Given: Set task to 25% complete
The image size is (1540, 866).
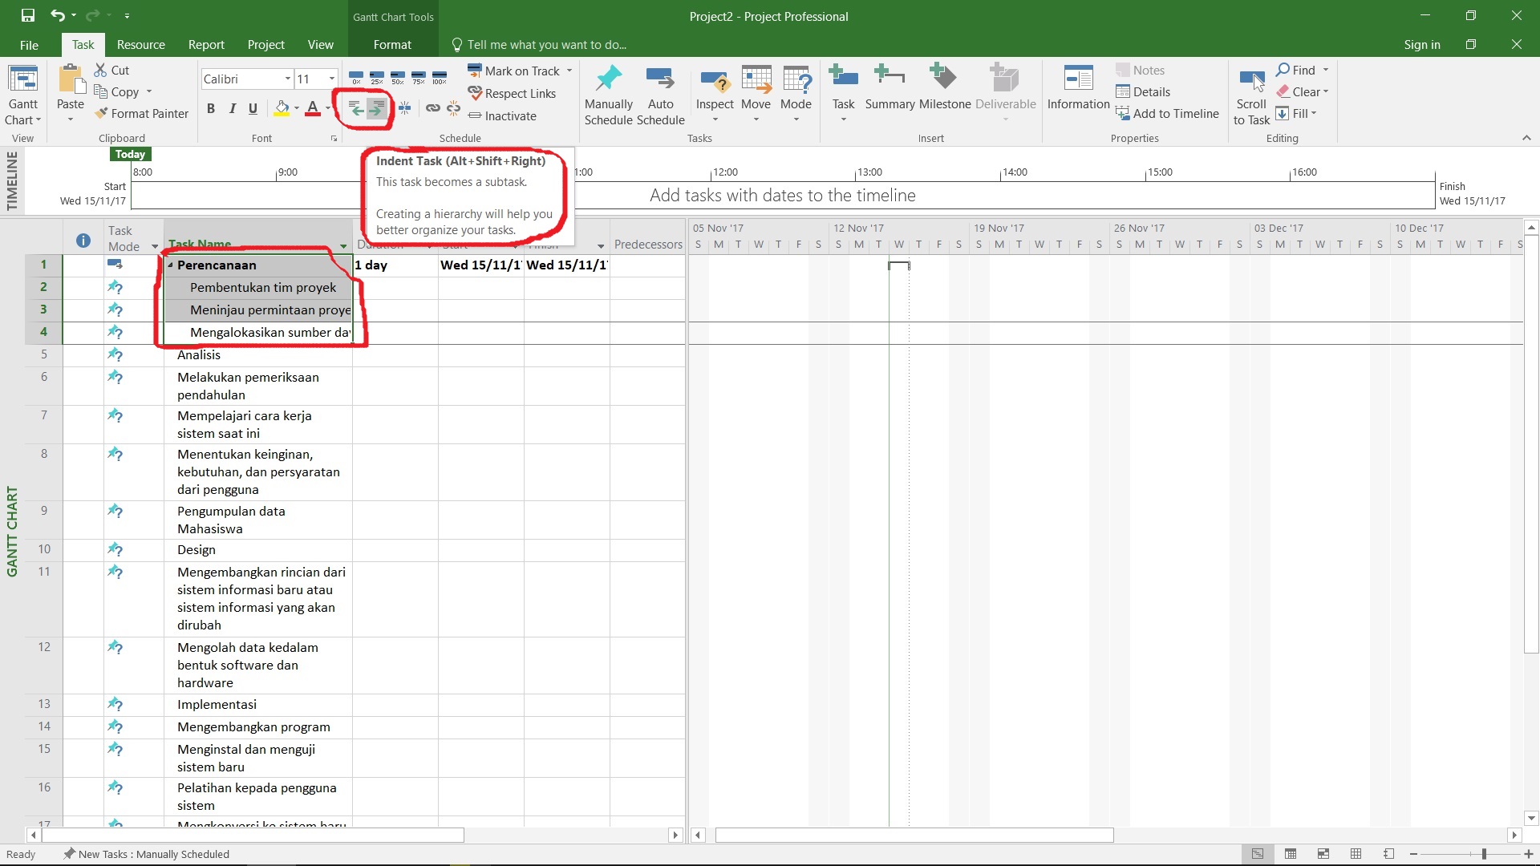Looking at the screenshot, I should click(x=377, y=77).
